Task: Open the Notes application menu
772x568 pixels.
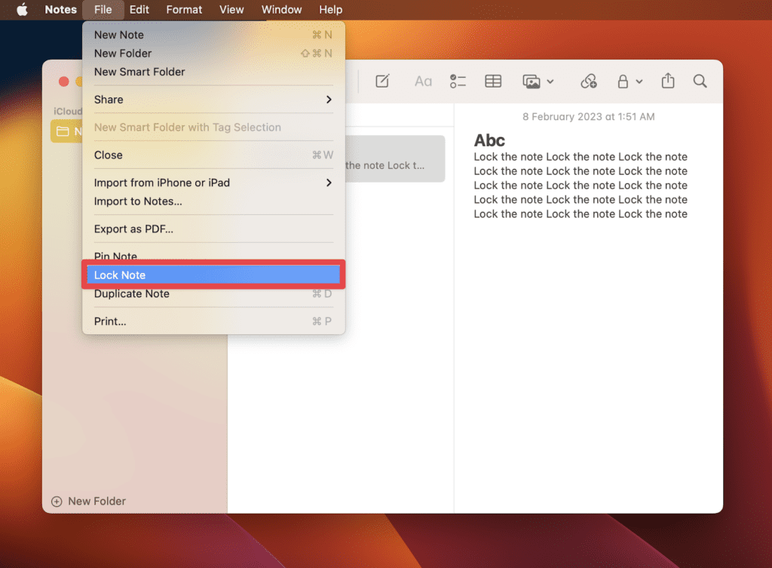Action: (60, 9)
